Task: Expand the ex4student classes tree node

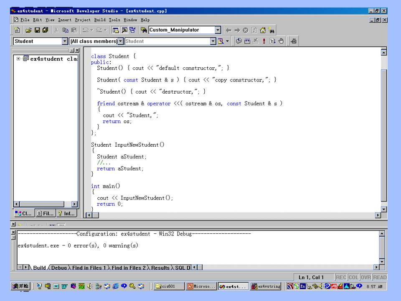Action: [x=18, y=59]
